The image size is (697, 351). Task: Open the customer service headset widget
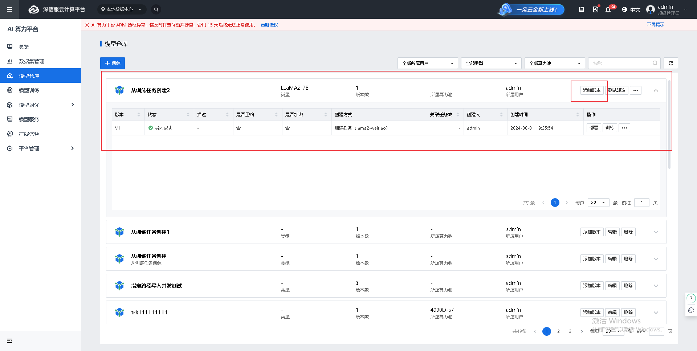tap(691, 310)
